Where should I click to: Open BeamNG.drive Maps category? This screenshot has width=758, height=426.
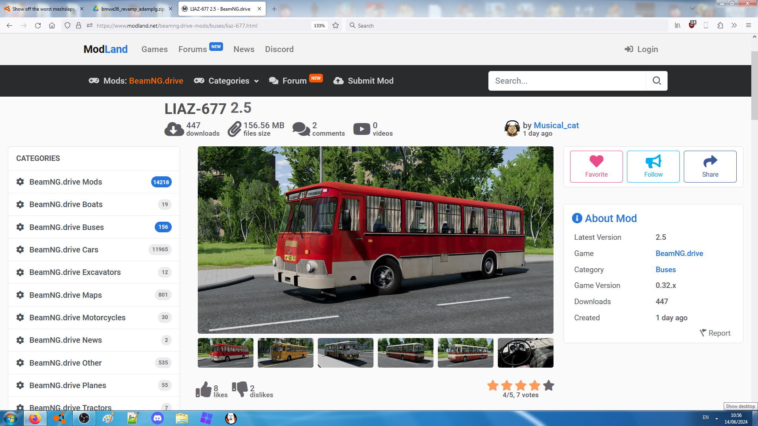click(94, 295)
